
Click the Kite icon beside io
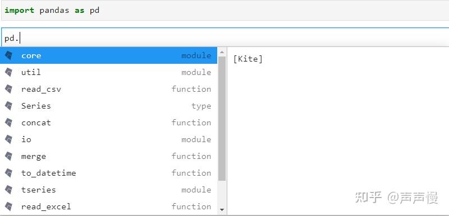pos(9,139)
